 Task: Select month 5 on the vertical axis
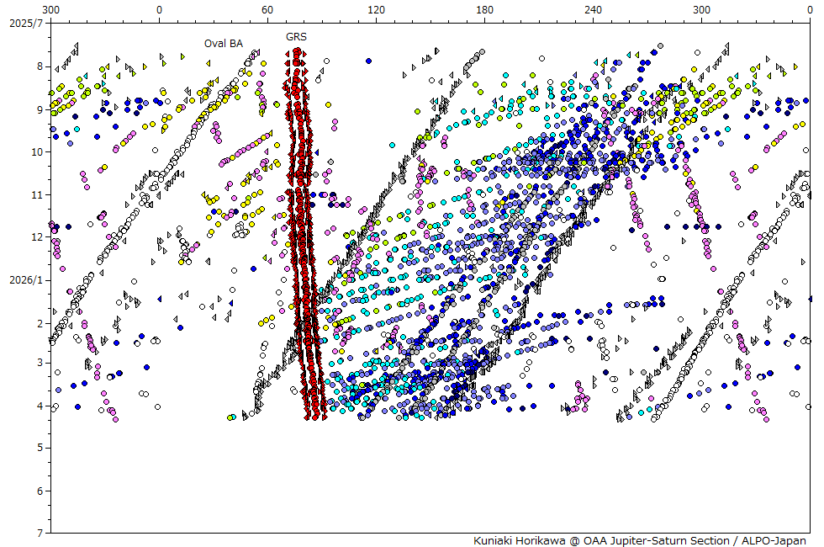click(40, 448)
